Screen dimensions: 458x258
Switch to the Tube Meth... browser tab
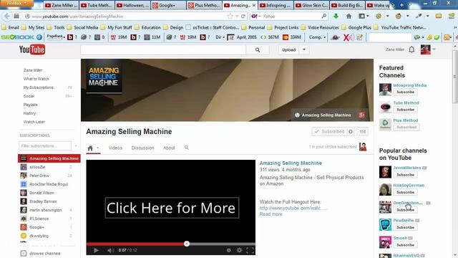point(97,5)
